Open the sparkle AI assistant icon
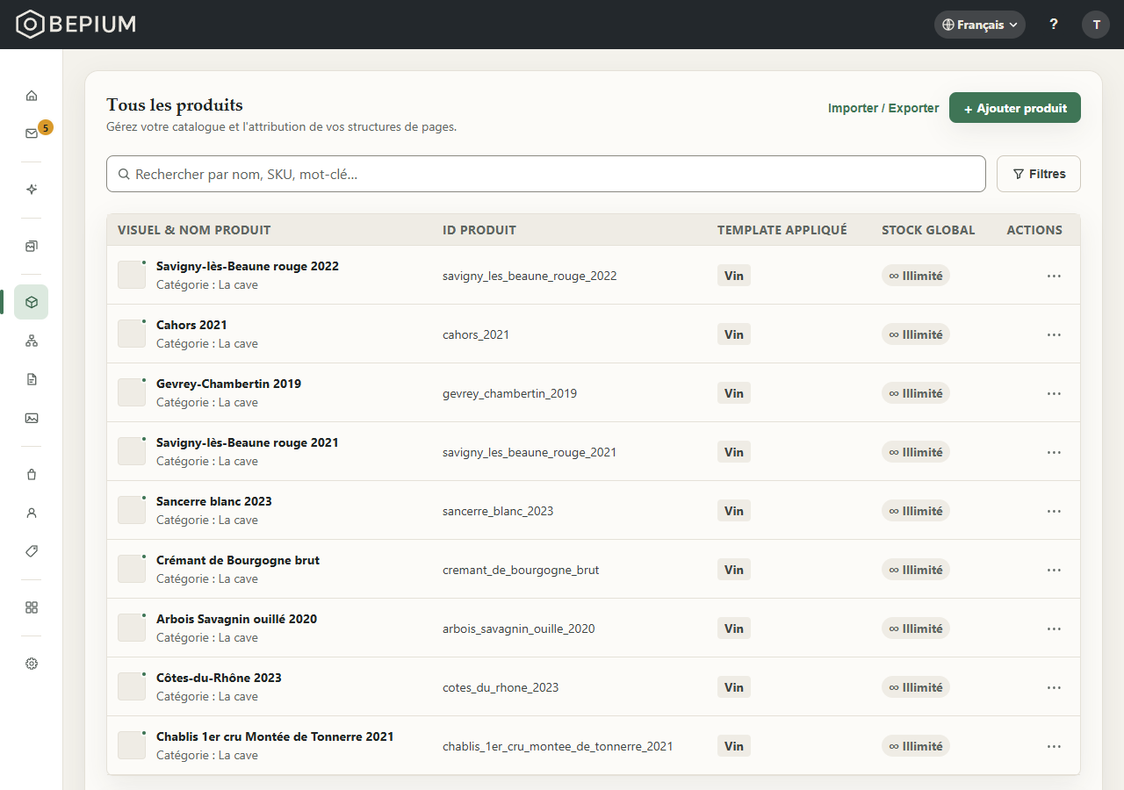The width and height of the screenshot is (1124, 790). click(32, 190)
